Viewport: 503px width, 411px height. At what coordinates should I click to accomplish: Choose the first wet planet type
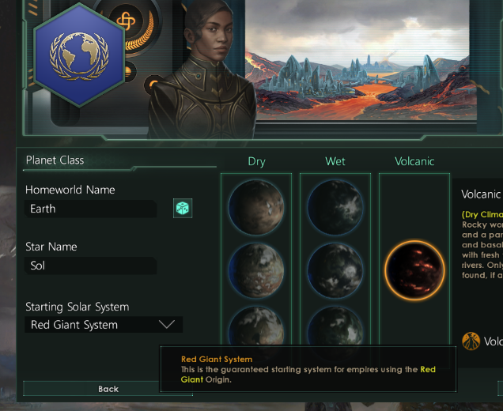pyautogui.click(x=335, y=207)
